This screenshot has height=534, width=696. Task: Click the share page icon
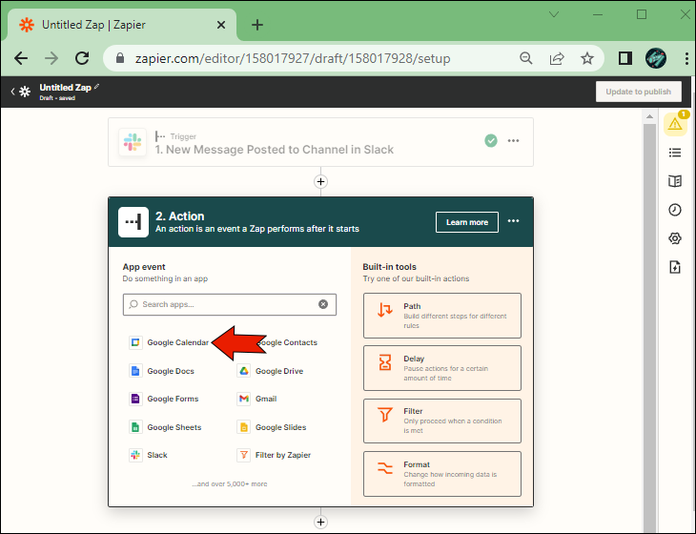(x=557, y=58)
